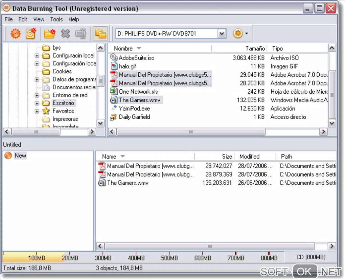Expand the Entorno de red folder
Viewport: 345px width, 280px height.
(x=37, y=95)
